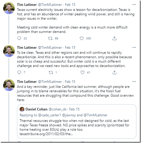Open more options menu on first tweet

(134, 4)
